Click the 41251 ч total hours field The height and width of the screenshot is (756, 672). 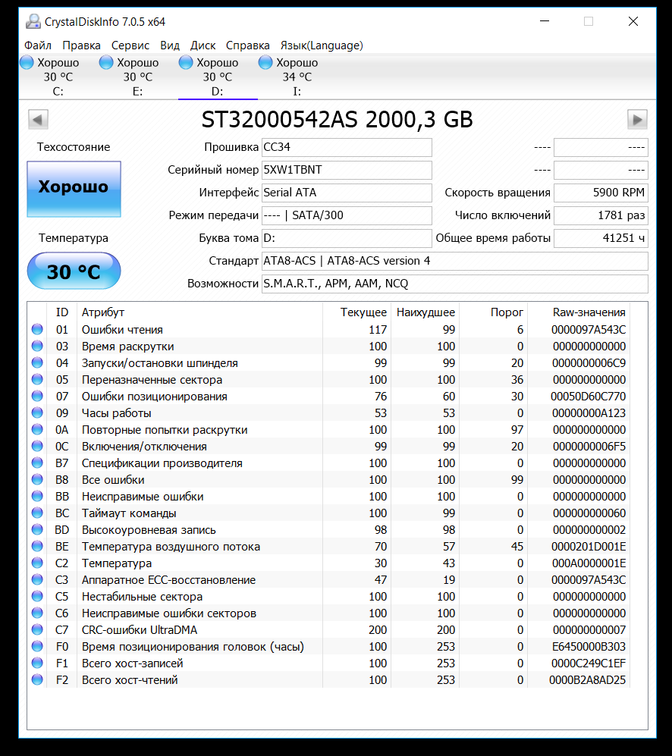[x=601, y=237]
